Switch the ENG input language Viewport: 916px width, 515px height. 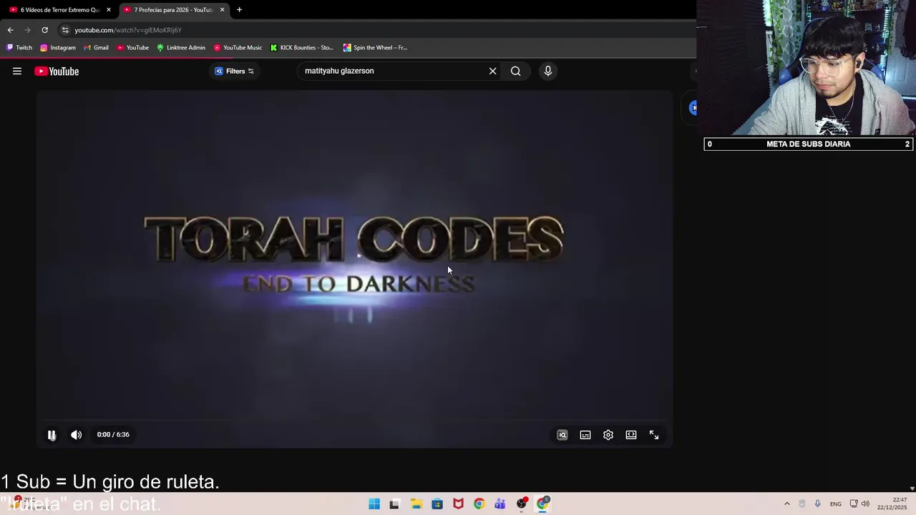coord(835,504)
